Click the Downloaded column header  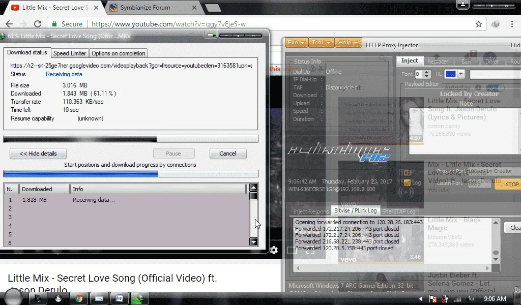44,189
